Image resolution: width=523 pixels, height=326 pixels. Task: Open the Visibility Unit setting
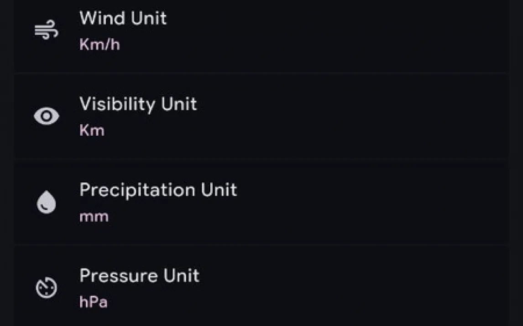pos(260,117)
